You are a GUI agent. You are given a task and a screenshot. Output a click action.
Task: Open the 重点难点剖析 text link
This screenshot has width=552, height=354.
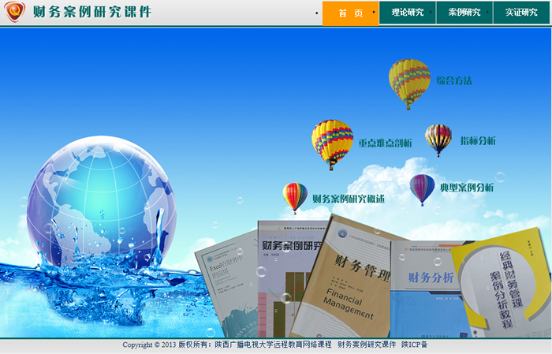coord(385,143)
